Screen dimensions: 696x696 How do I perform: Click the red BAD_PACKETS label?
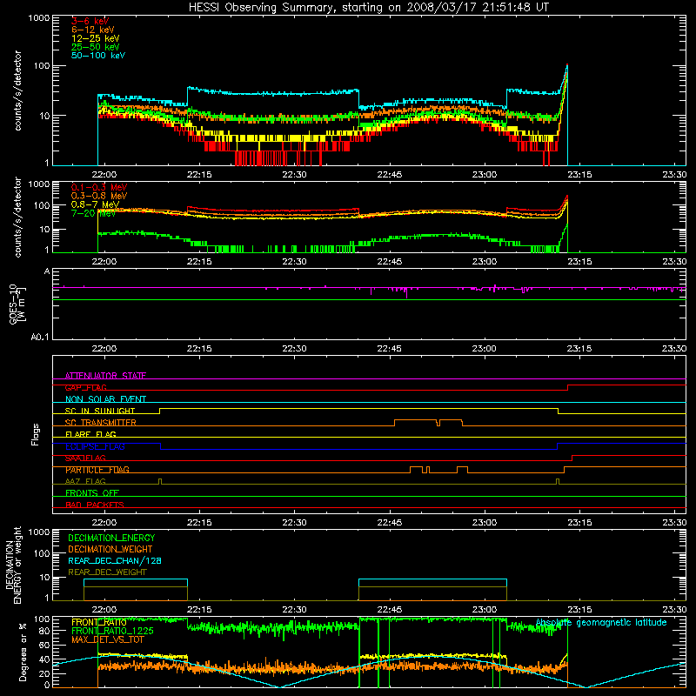95,505
